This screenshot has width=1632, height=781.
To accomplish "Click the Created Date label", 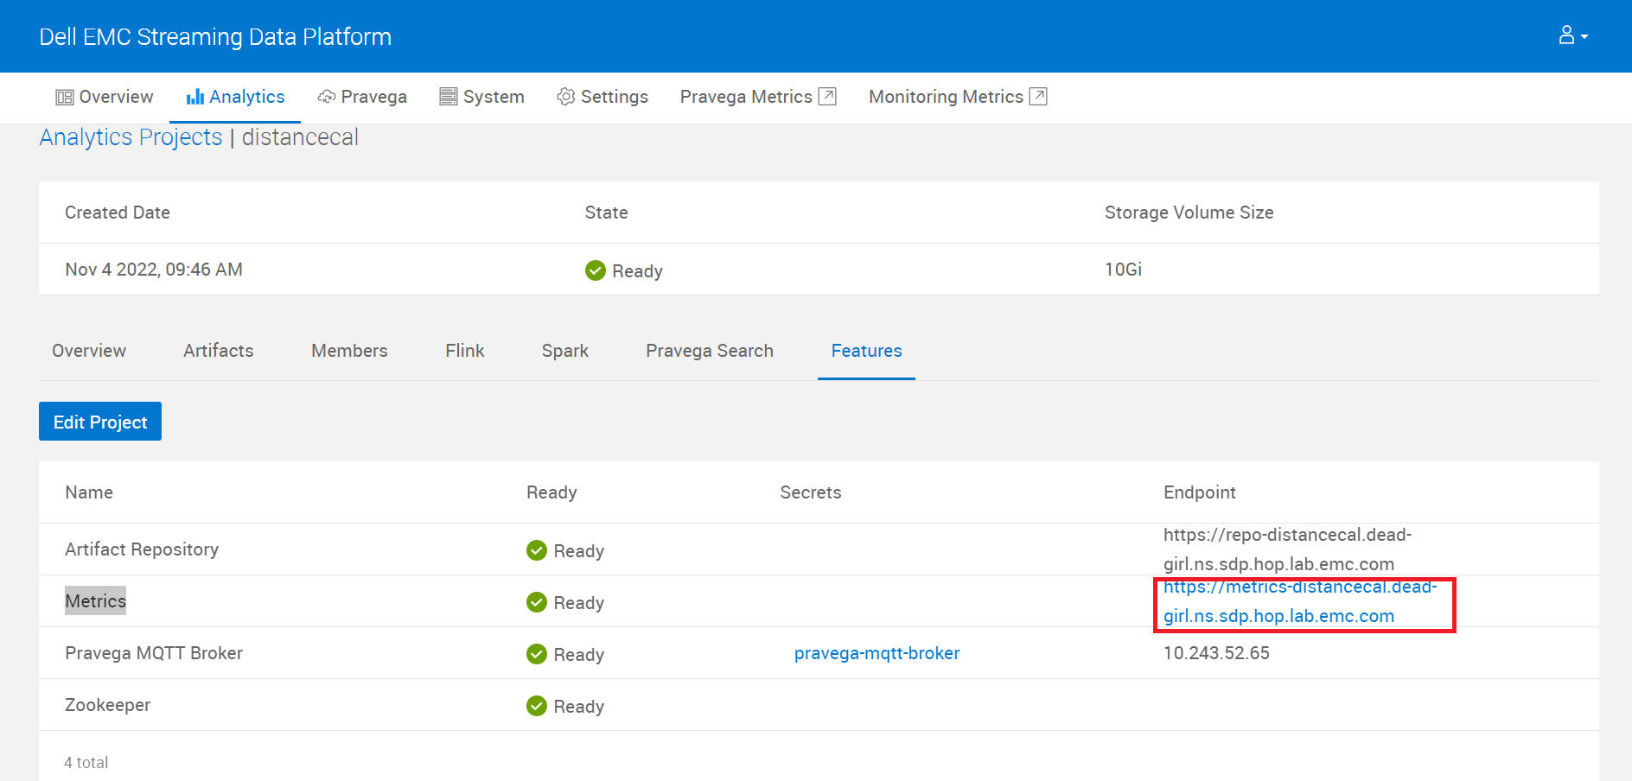I will pos(118,213).
